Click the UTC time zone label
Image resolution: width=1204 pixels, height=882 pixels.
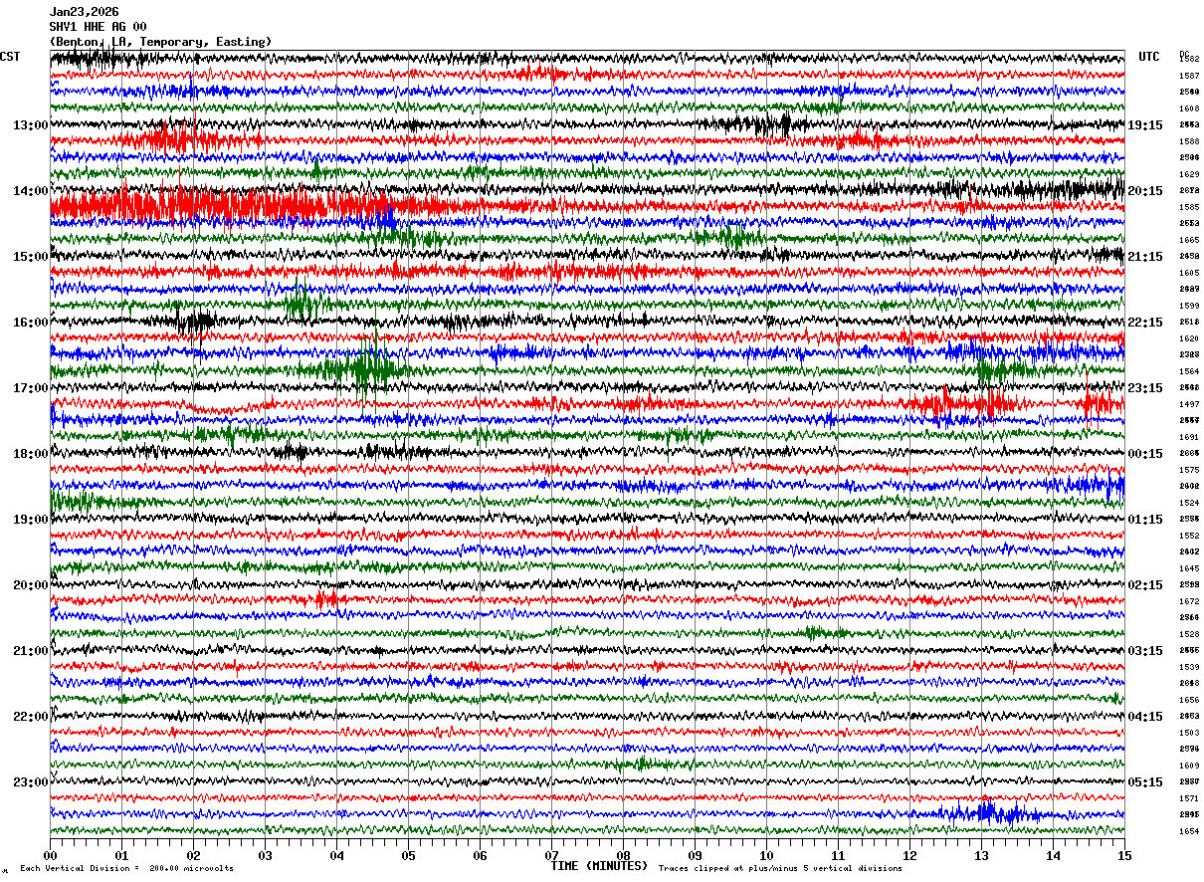(1149, 57)
